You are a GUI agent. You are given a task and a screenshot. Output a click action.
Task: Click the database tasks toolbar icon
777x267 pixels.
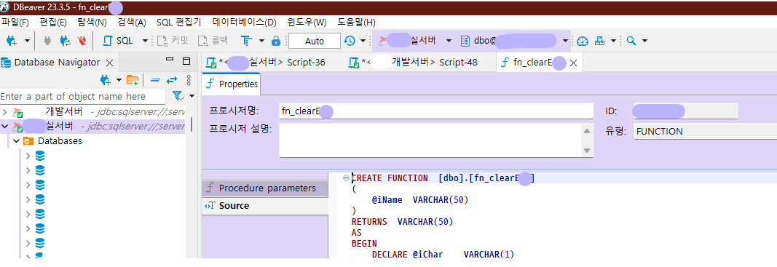(x=599, y=41)
